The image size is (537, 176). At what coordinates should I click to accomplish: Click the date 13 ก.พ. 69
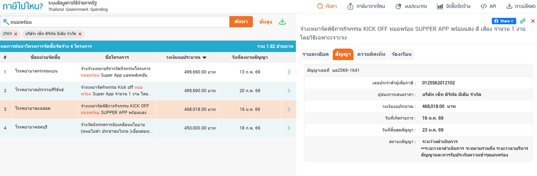click(x=250, y=72)
